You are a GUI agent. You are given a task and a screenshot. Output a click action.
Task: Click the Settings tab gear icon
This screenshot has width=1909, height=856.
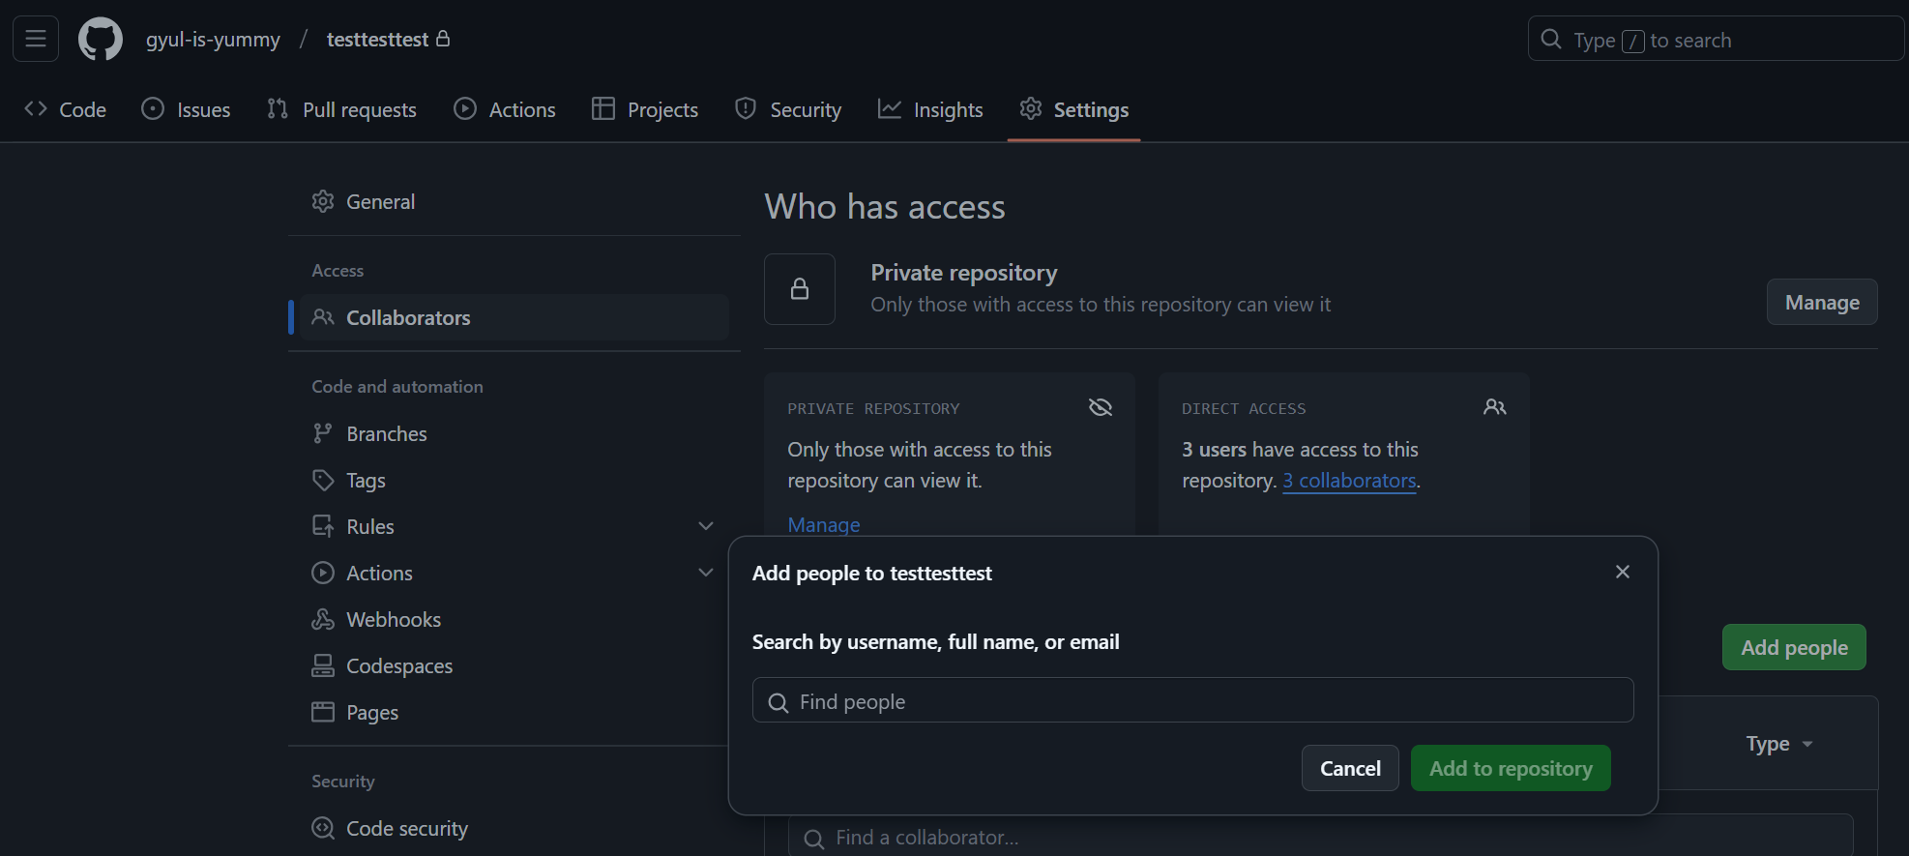click(1031, 109)
